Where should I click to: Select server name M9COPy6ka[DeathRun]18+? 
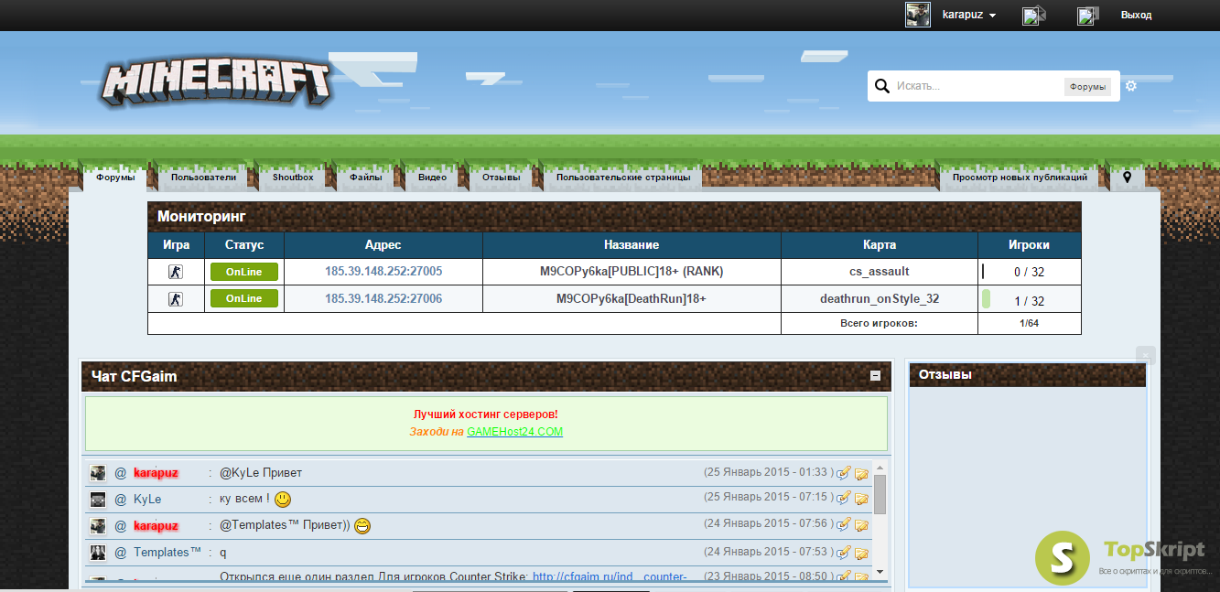click(x=632, y=298)
